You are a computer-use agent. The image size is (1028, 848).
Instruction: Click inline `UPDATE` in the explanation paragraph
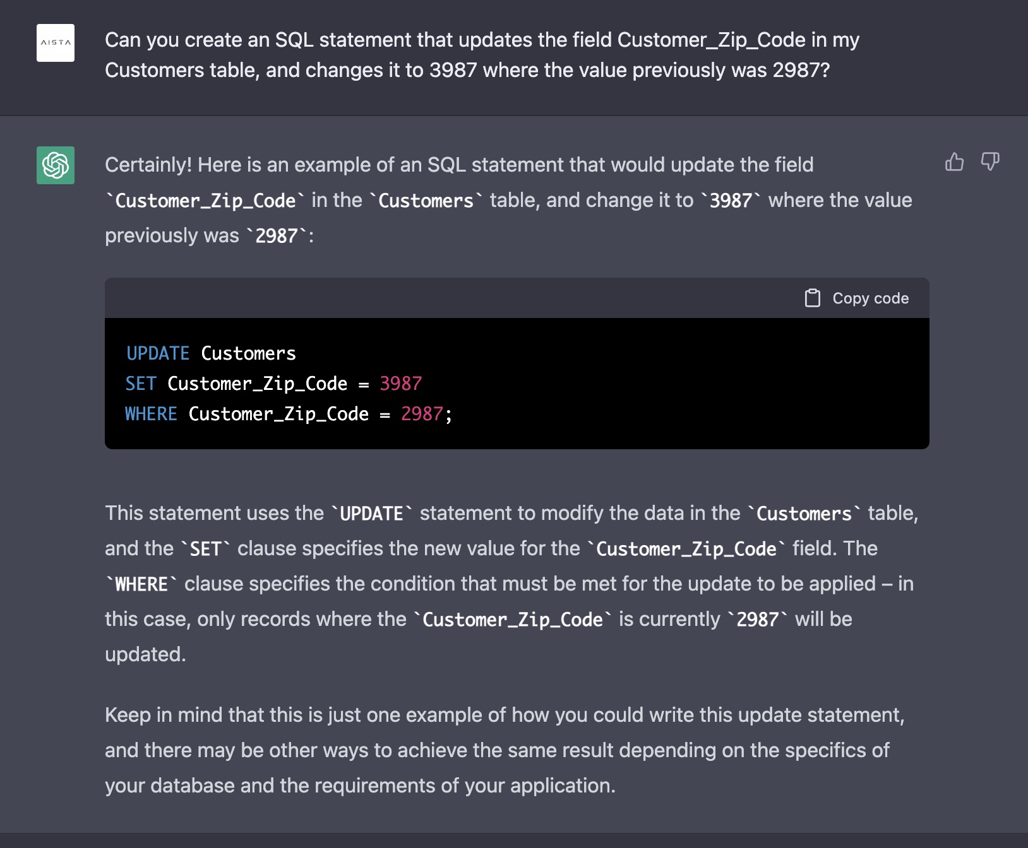371,514
